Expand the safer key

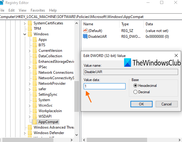coord(29,89)
